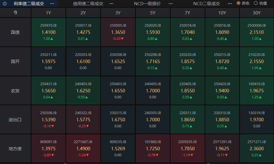Open bond 250215.IB cell at 1.8720
274x164 pixels.
[x=222, y=62]
